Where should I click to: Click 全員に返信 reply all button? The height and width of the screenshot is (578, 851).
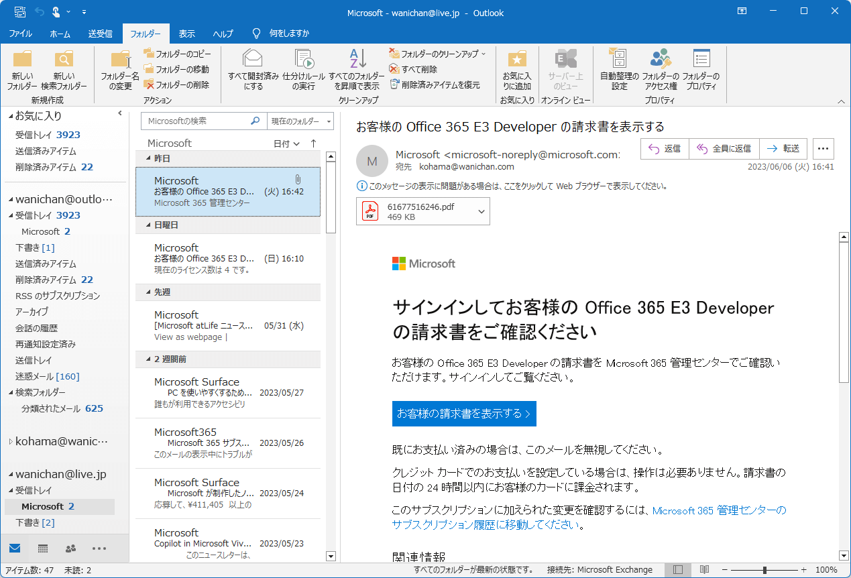coord(724,149)
